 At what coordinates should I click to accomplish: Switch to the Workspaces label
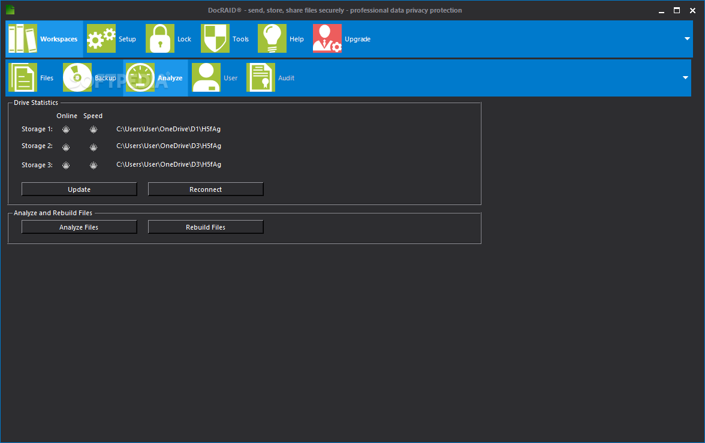click(59, 39)
